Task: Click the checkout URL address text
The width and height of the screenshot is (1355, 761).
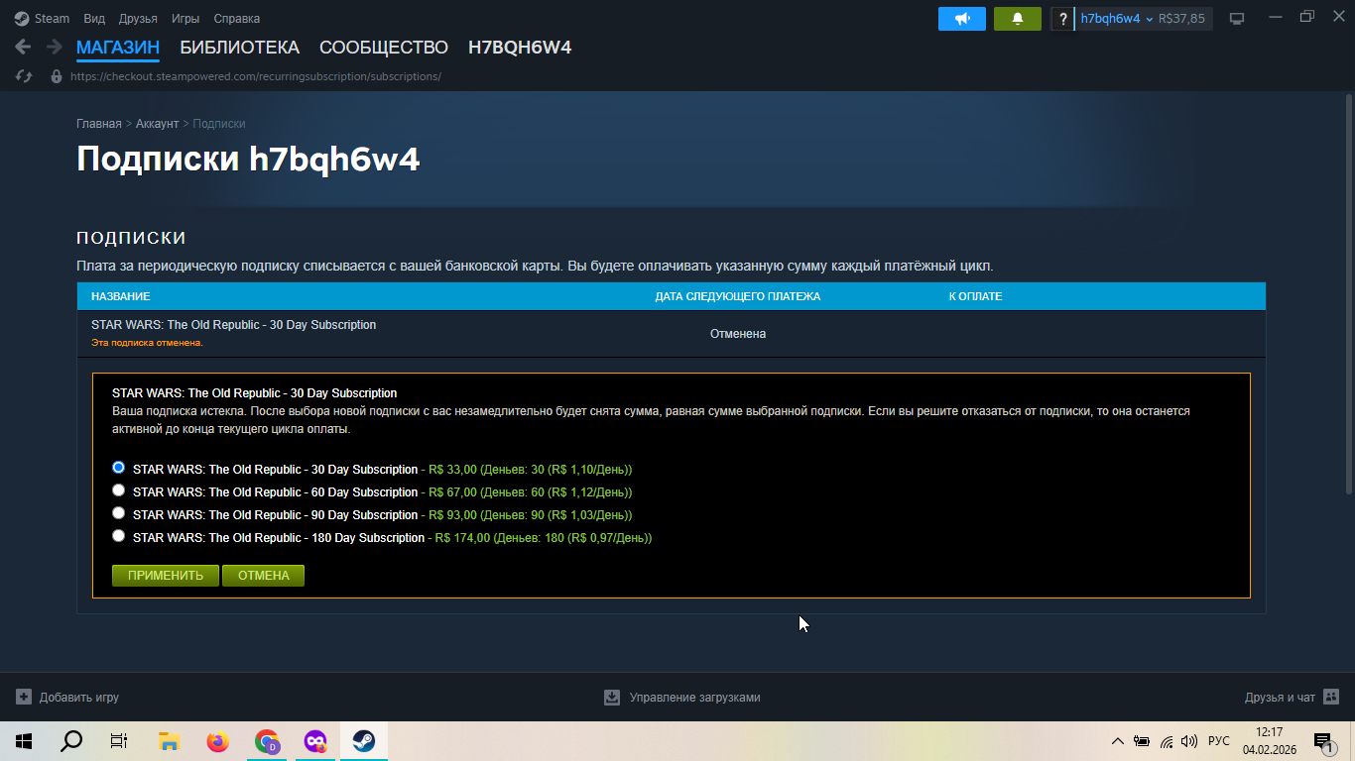Action: (x=256, y=76)
